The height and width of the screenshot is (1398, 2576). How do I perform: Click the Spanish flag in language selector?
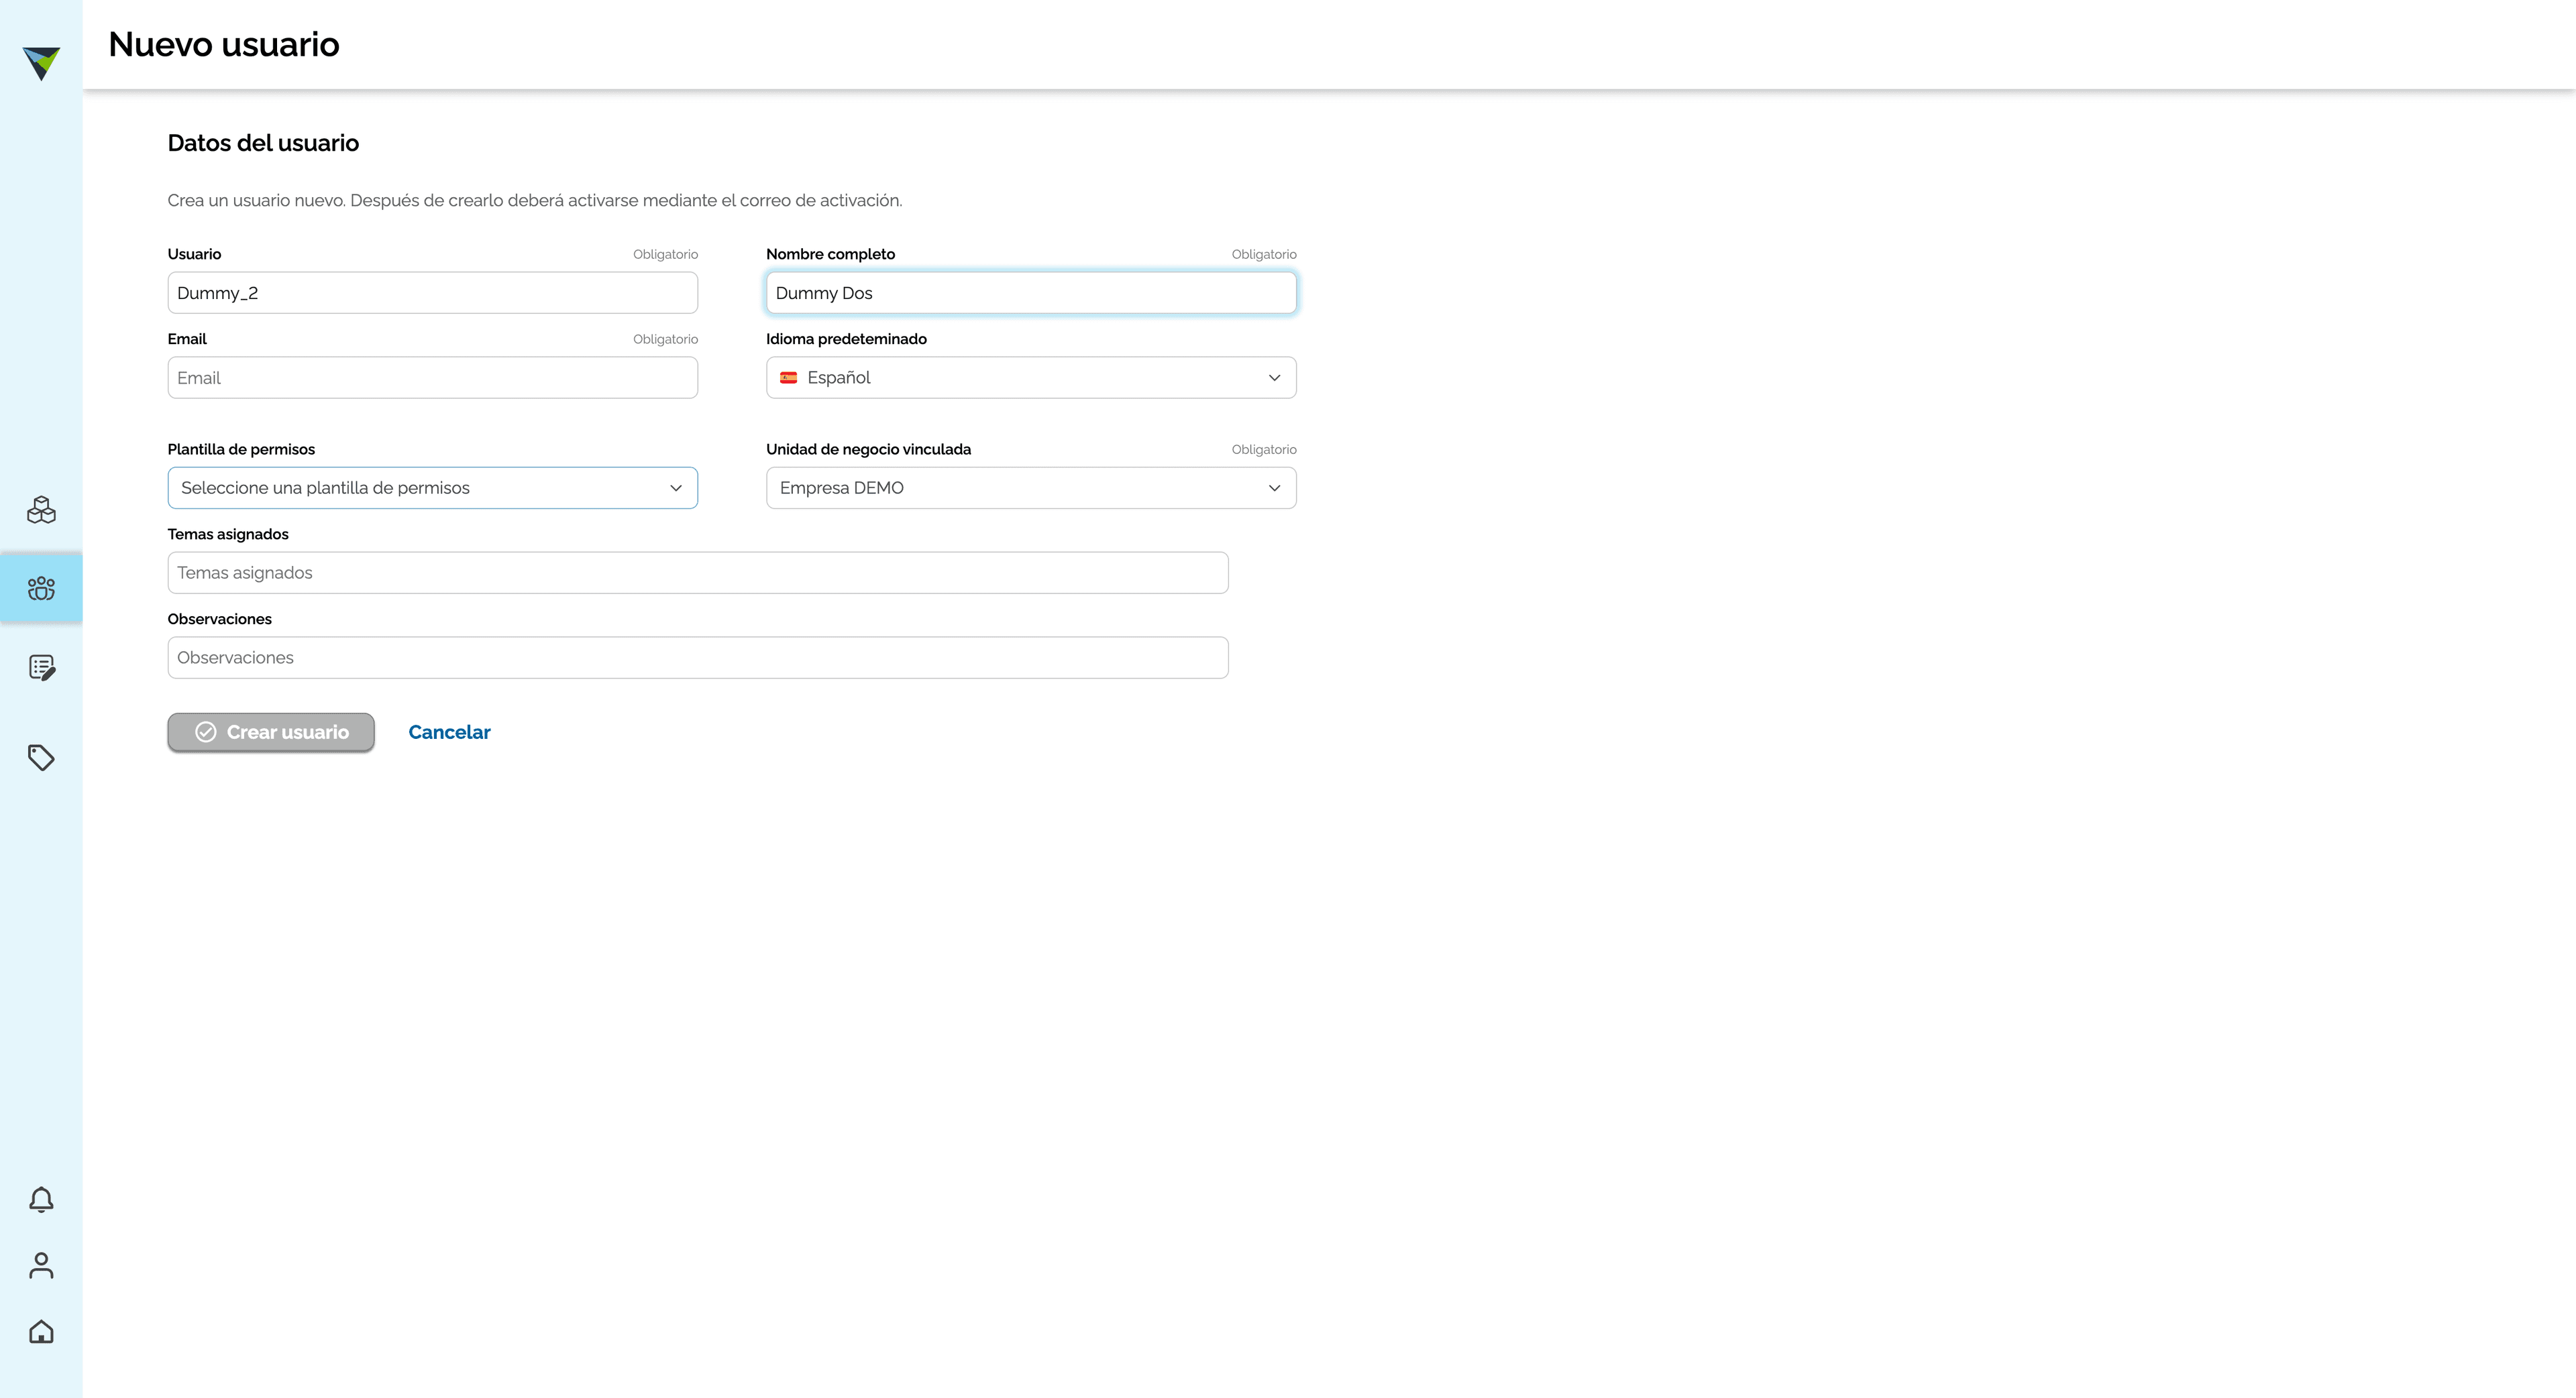[788, 377]
